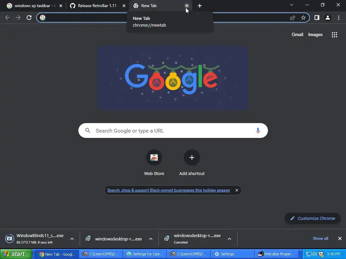Open Settings for Ope... taskbar button
Screen dimensions: 346x259
pos(145,254)
